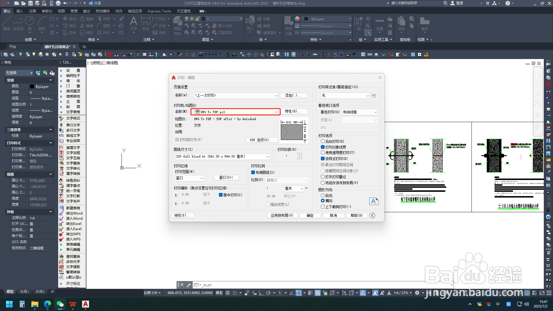Screen dimensions: 553x311
Task: Click the Copy (复制) tool
Action: click(x=70, y=26)
